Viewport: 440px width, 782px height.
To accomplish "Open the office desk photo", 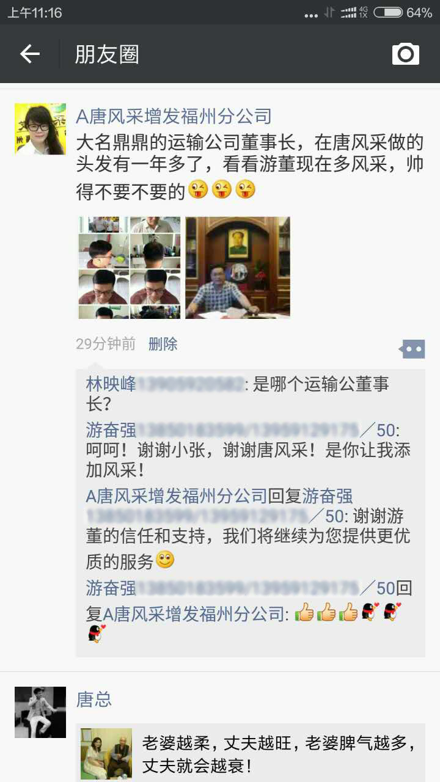I will pos(238,268).
